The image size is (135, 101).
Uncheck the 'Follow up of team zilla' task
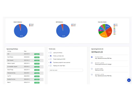[51, 56]
